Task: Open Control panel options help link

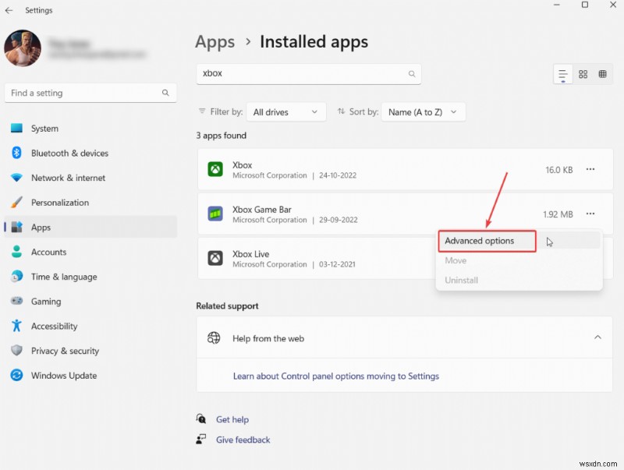Action: (x=335, y=376)
